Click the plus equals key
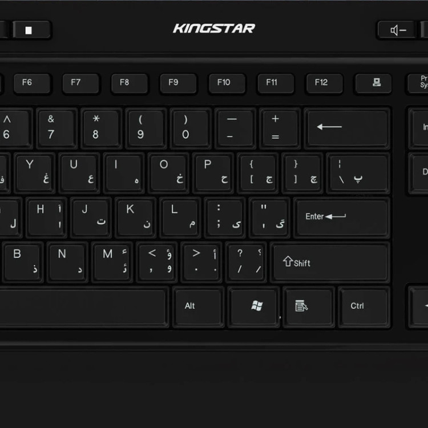The image size is (428, 428). pyautogui.click(x=280, y=128)
